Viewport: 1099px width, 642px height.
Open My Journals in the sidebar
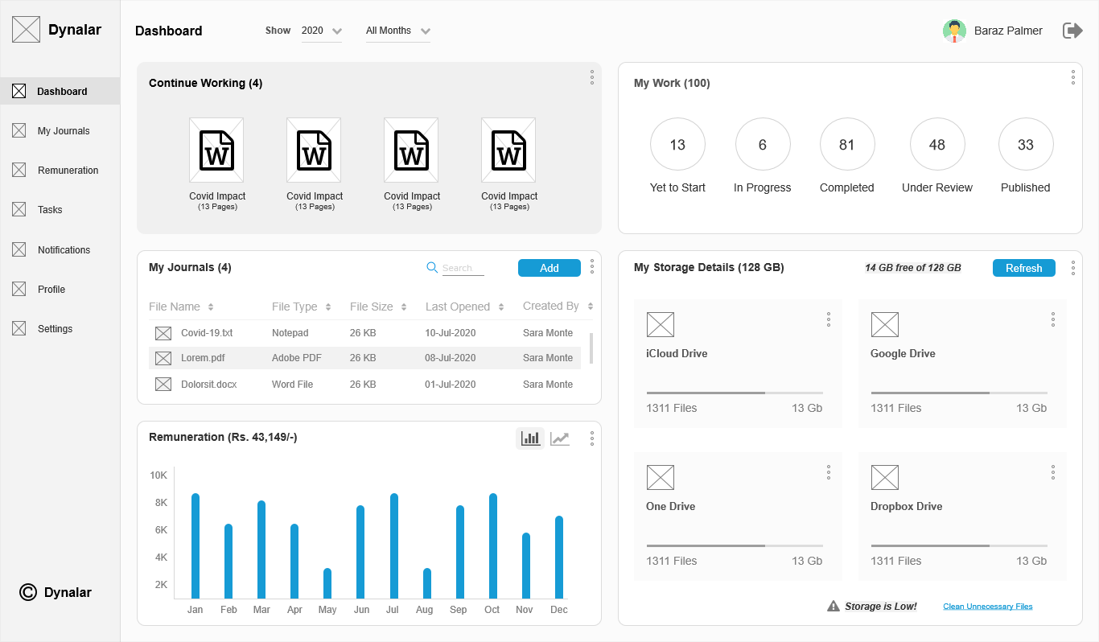point(64,131)
